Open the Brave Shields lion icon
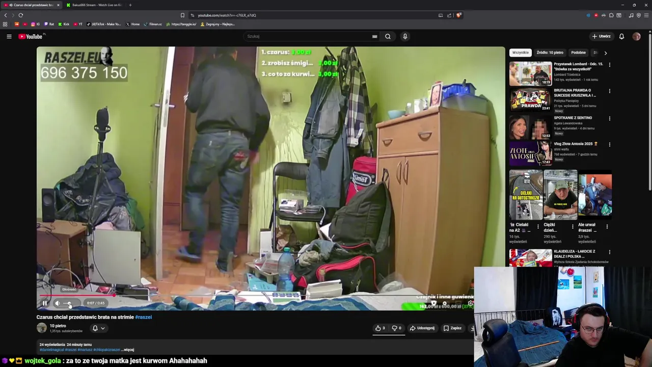 click(458, 15)
